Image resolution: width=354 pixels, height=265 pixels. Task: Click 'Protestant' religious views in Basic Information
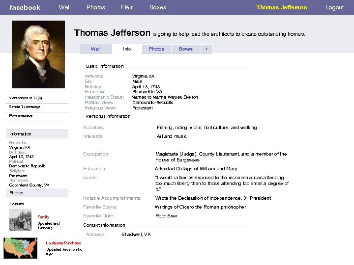point(143,108)
